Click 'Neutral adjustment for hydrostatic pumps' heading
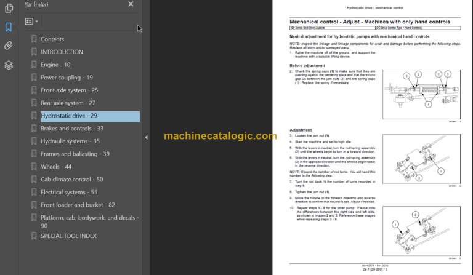This screenshot has width=473, height=275. click(359, 36)
